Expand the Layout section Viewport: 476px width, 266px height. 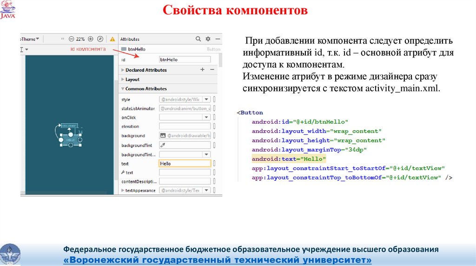click(x=123, y=79)
